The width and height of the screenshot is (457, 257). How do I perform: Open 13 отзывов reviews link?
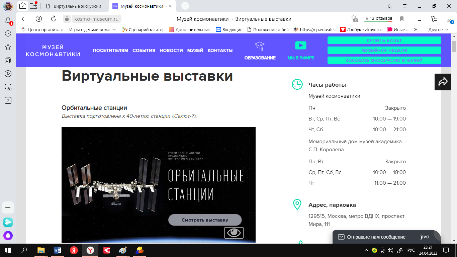pyautogui.click(x=378, y=18)
